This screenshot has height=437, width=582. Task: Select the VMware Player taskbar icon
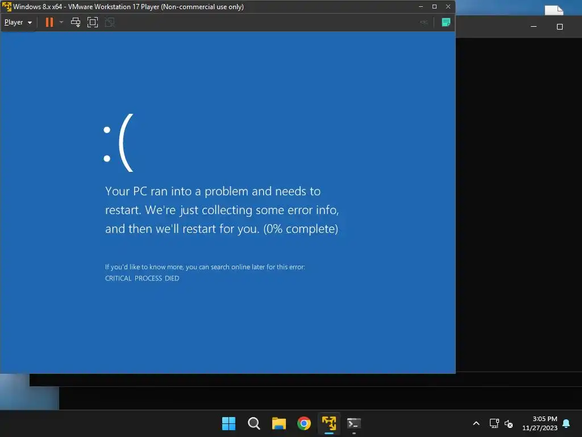(x=329, y=423)
